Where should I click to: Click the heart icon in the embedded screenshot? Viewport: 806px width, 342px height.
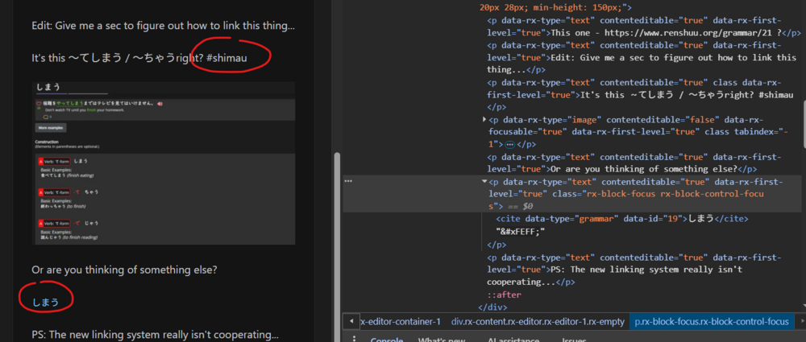(x=39, y=104)
